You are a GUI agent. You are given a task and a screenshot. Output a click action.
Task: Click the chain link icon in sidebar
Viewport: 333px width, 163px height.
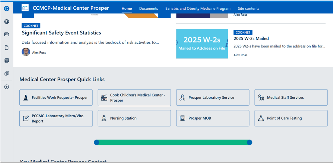coord(7,74)
